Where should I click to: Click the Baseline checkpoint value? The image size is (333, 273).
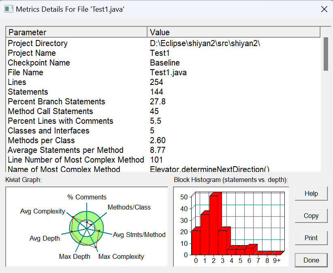(x=165, y=63)
